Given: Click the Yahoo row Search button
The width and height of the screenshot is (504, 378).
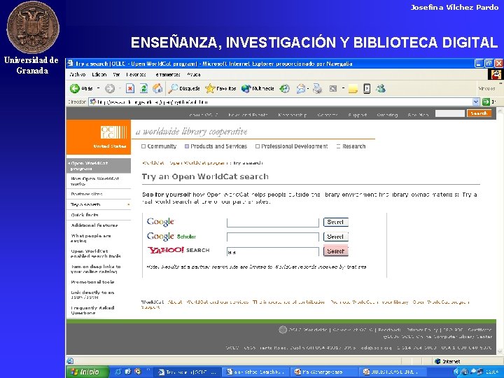Looking at the screenshot, I should click(x=336, y=251).
